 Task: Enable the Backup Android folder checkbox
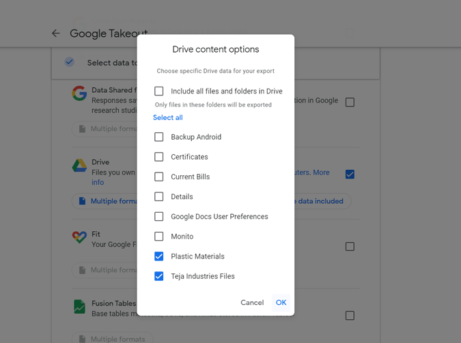coord(159,137)
